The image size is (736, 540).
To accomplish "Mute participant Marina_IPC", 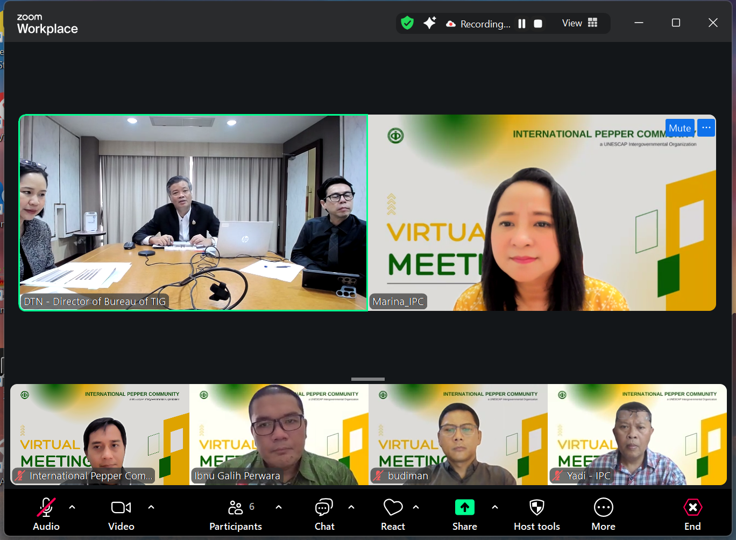I will click(680, 127).
